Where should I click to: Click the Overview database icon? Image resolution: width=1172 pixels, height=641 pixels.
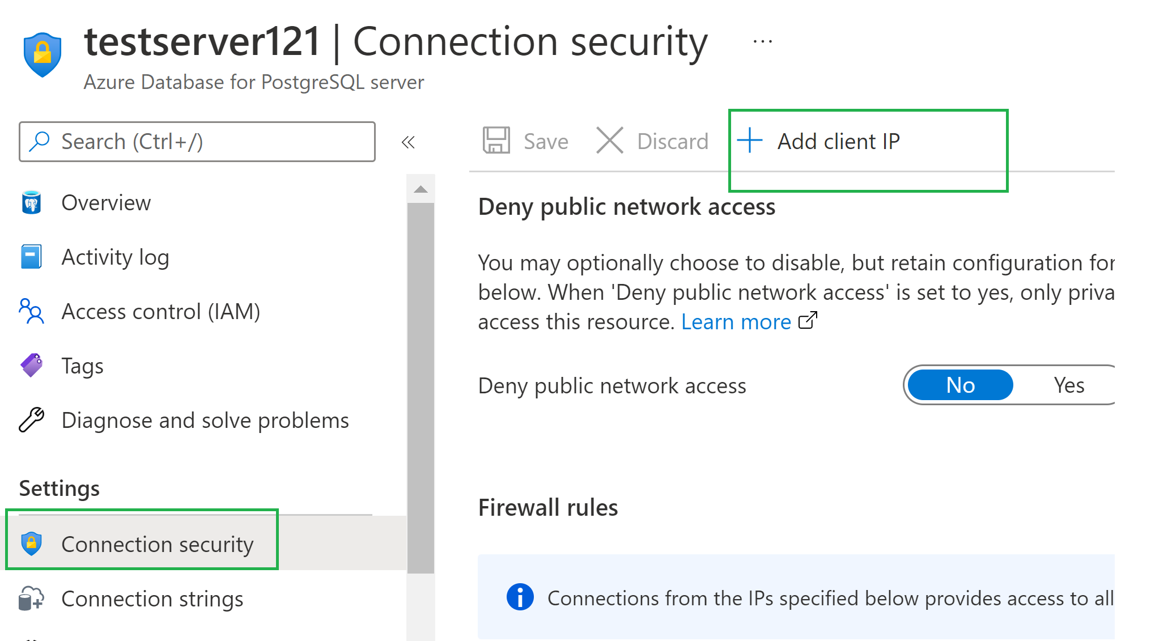pos(32,202)
